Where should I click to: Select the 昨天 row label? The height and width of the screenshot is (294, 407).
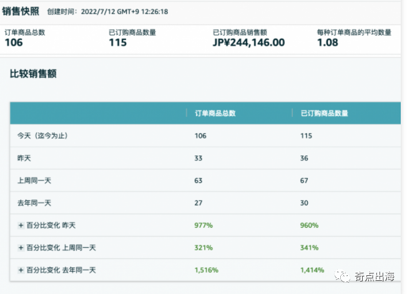click(24, 158)
